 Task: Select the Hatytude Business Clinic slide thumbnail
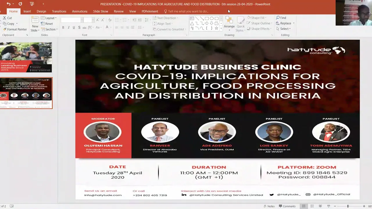pos(26,93)
